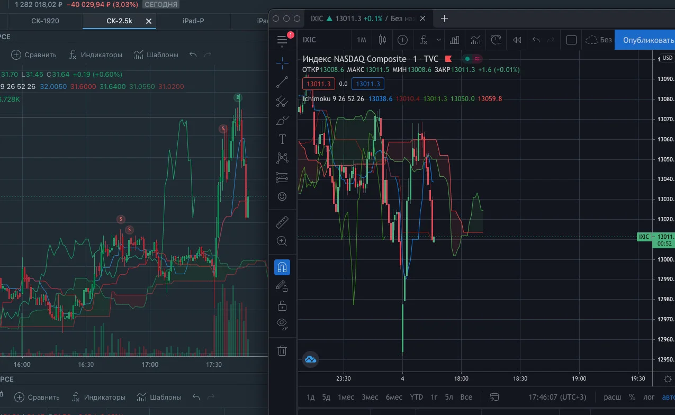The height and width of the screenshot is (415, 675).
Task: Open the go to date calendar icon
Action: pos(494,397)
